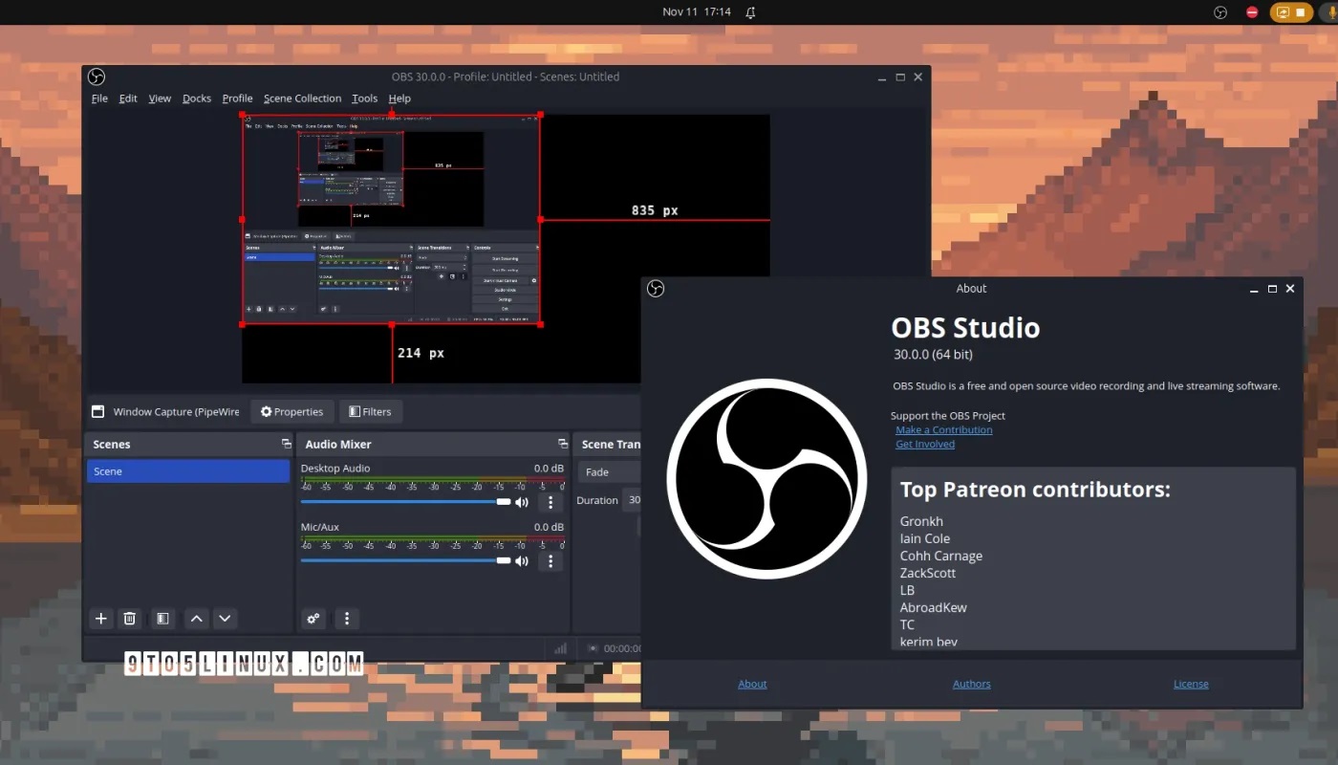The height and width of the screenshot is (765, 1338).
Task: Click large OBS logo in About dialog
Action: (x=766, y=478)
